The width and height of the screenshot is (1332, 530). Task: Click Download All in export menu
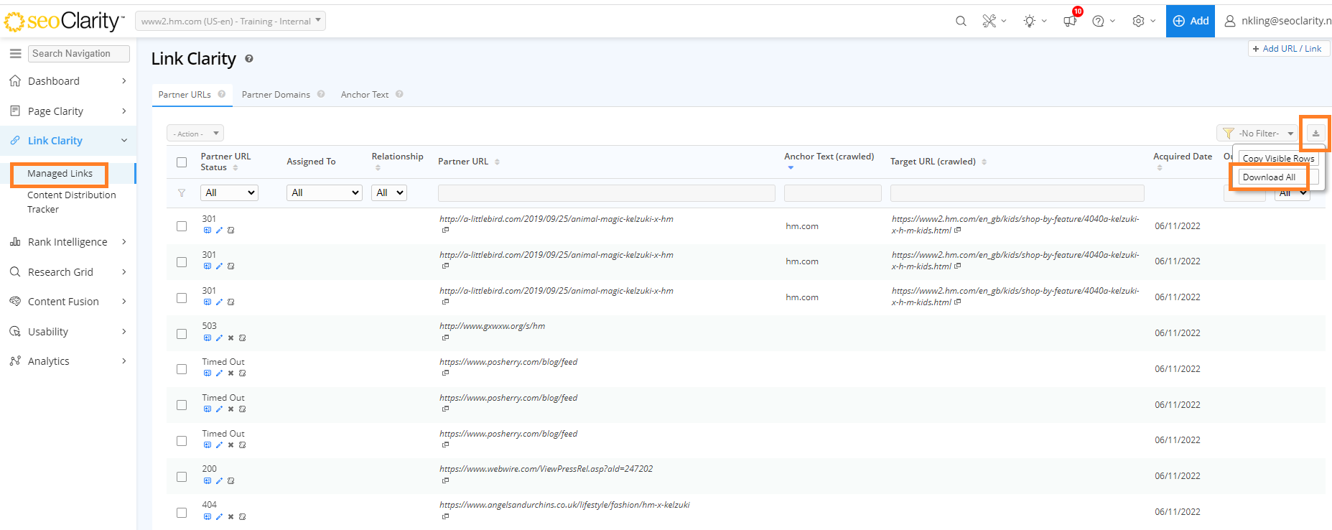pyautogui.click(x=1269, y=177)
